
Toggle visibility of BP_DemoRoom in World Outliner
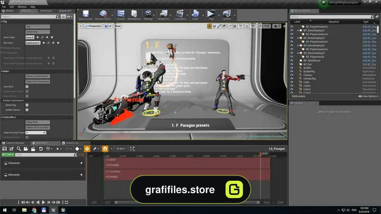(292, 61)
